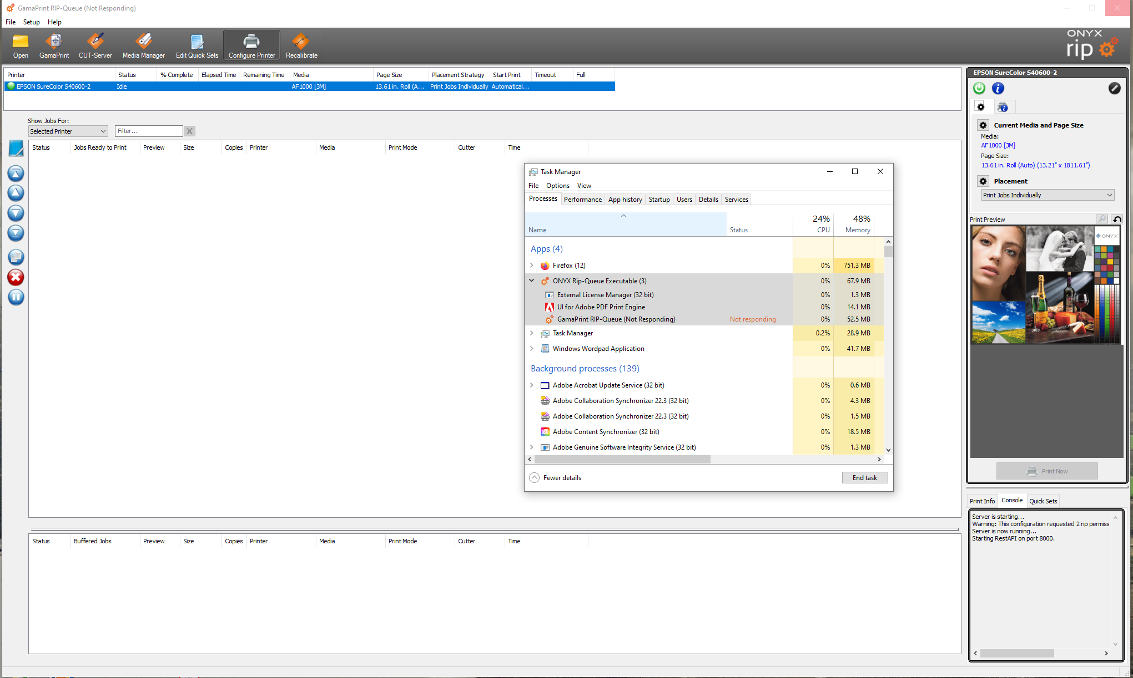Expand Windows Wordpad Application row

tap(532, 349)
